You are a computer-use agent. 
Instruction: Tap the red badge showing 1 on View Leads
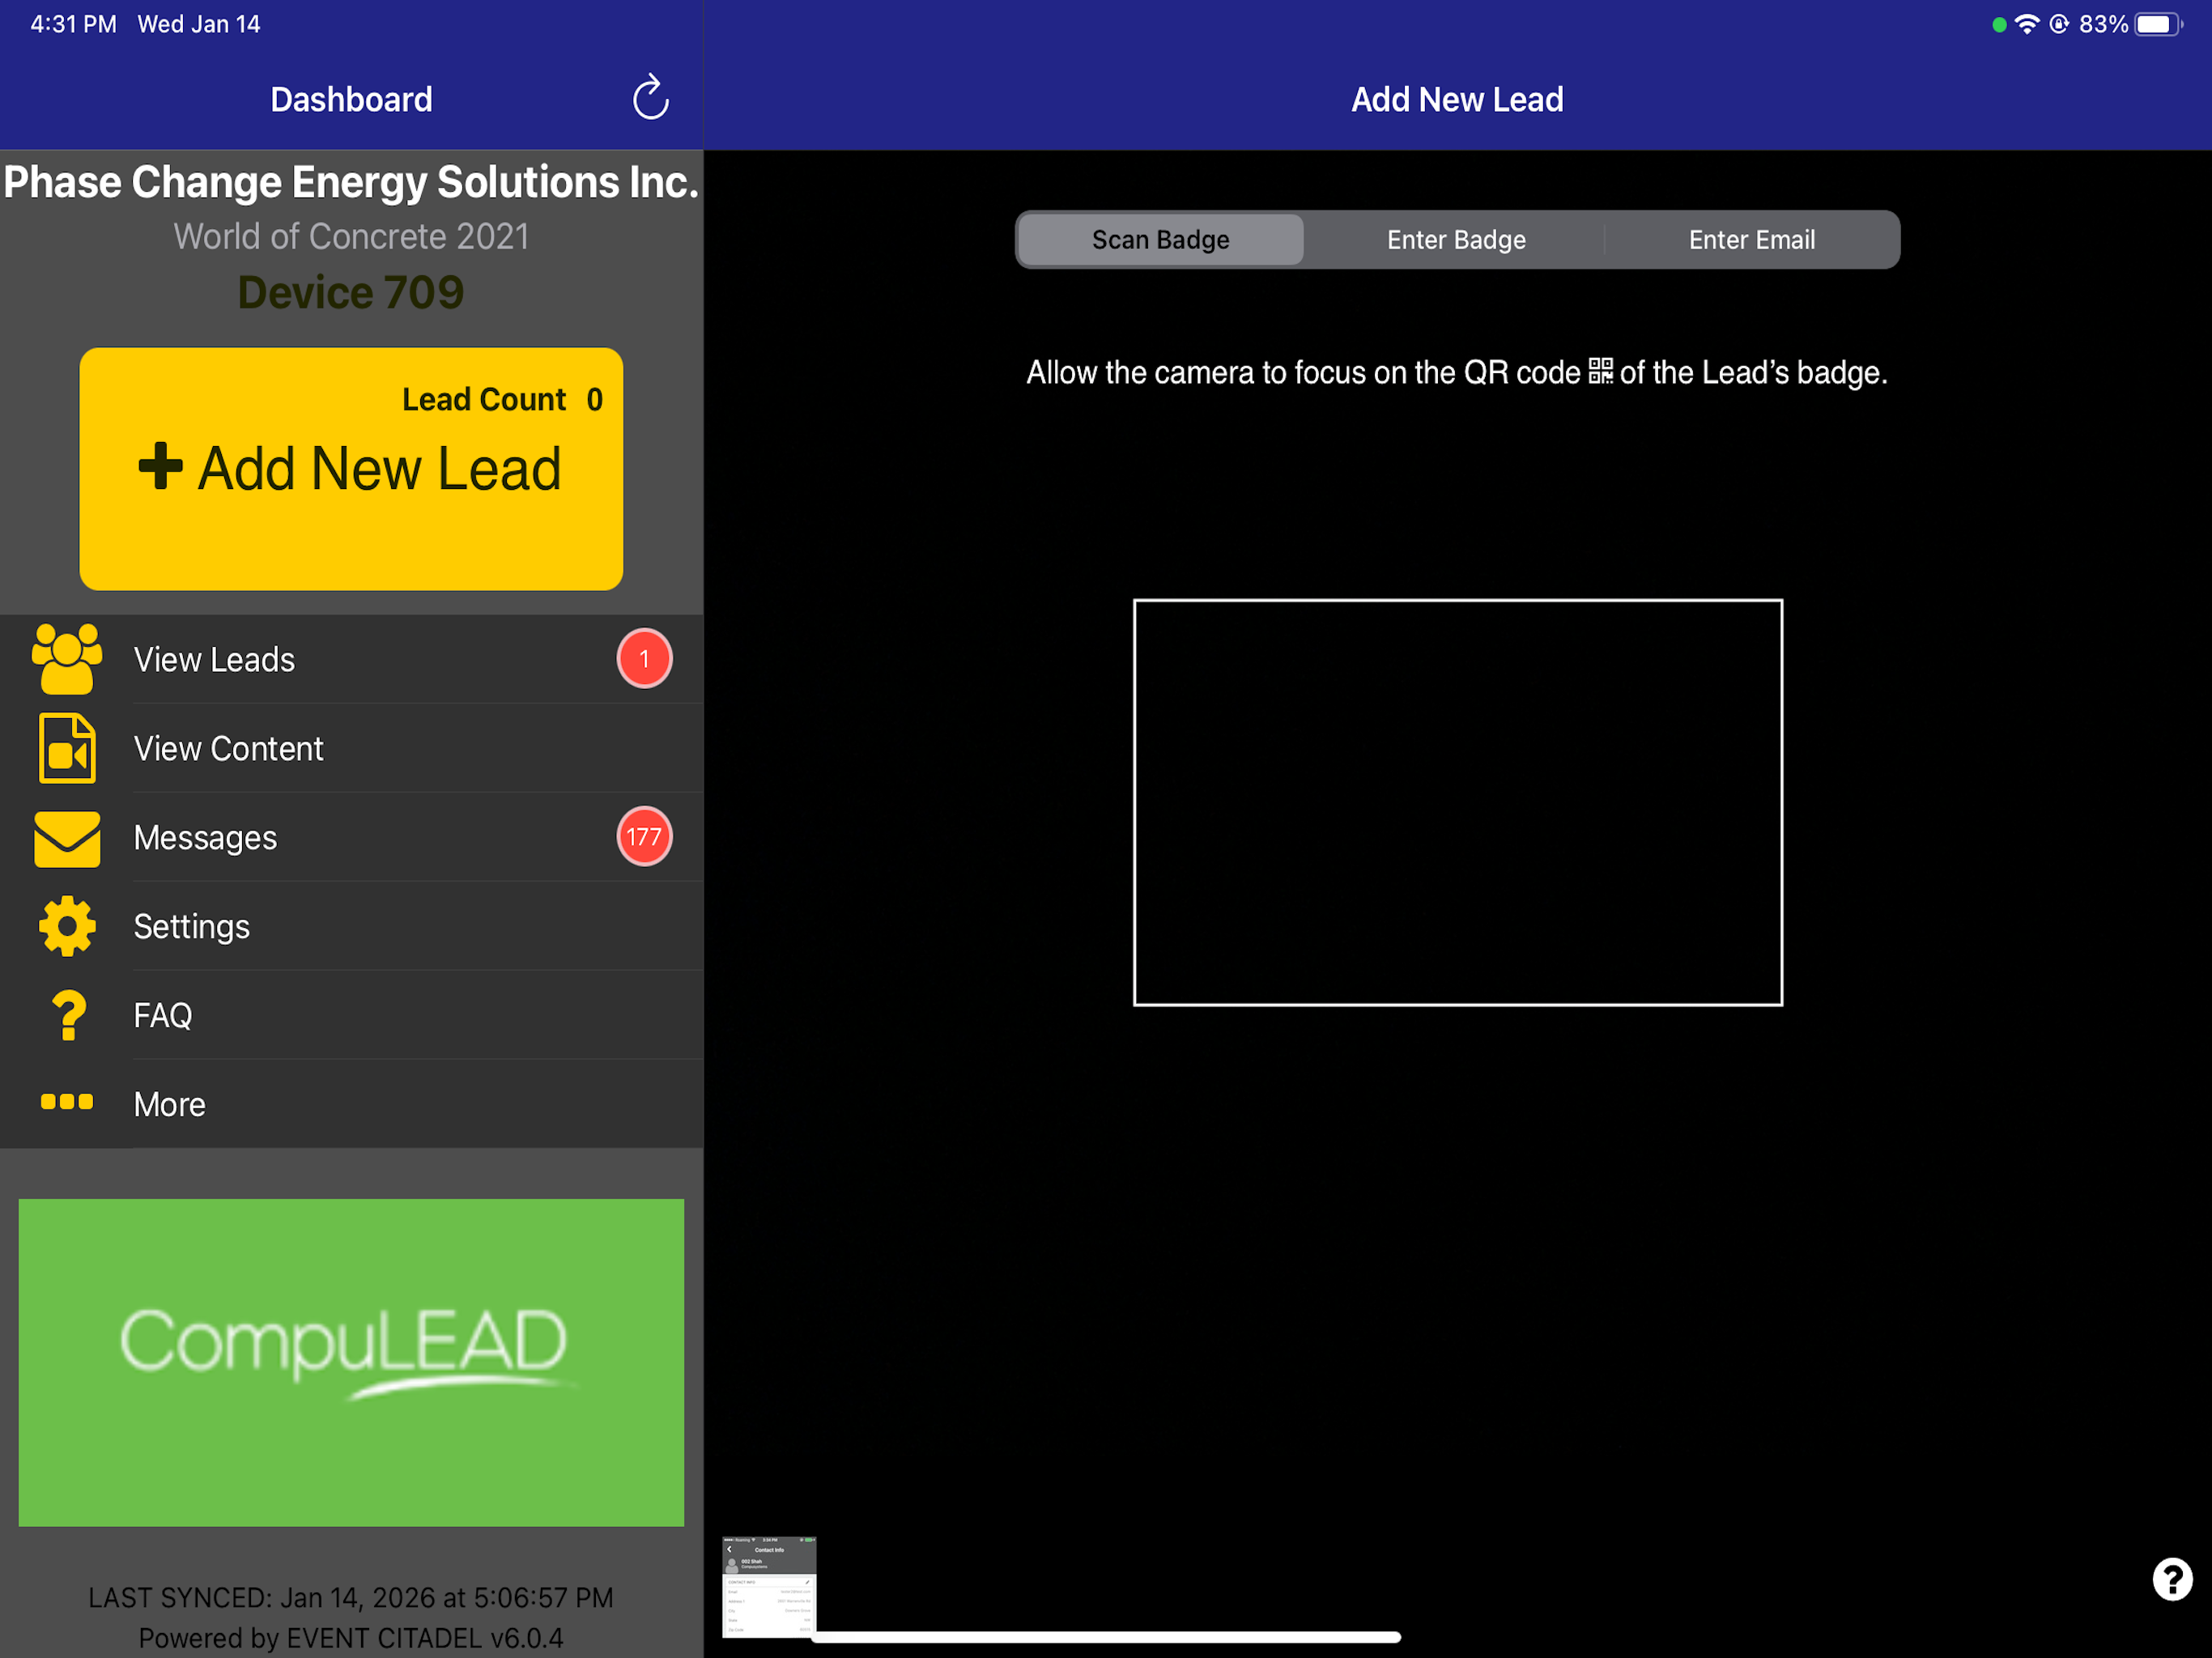click(x=644, y=658)
